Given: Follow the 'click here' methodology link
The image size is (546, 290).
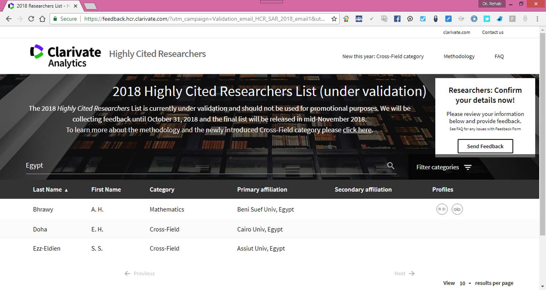Looking at the screenshot, I should coord(357,130).
